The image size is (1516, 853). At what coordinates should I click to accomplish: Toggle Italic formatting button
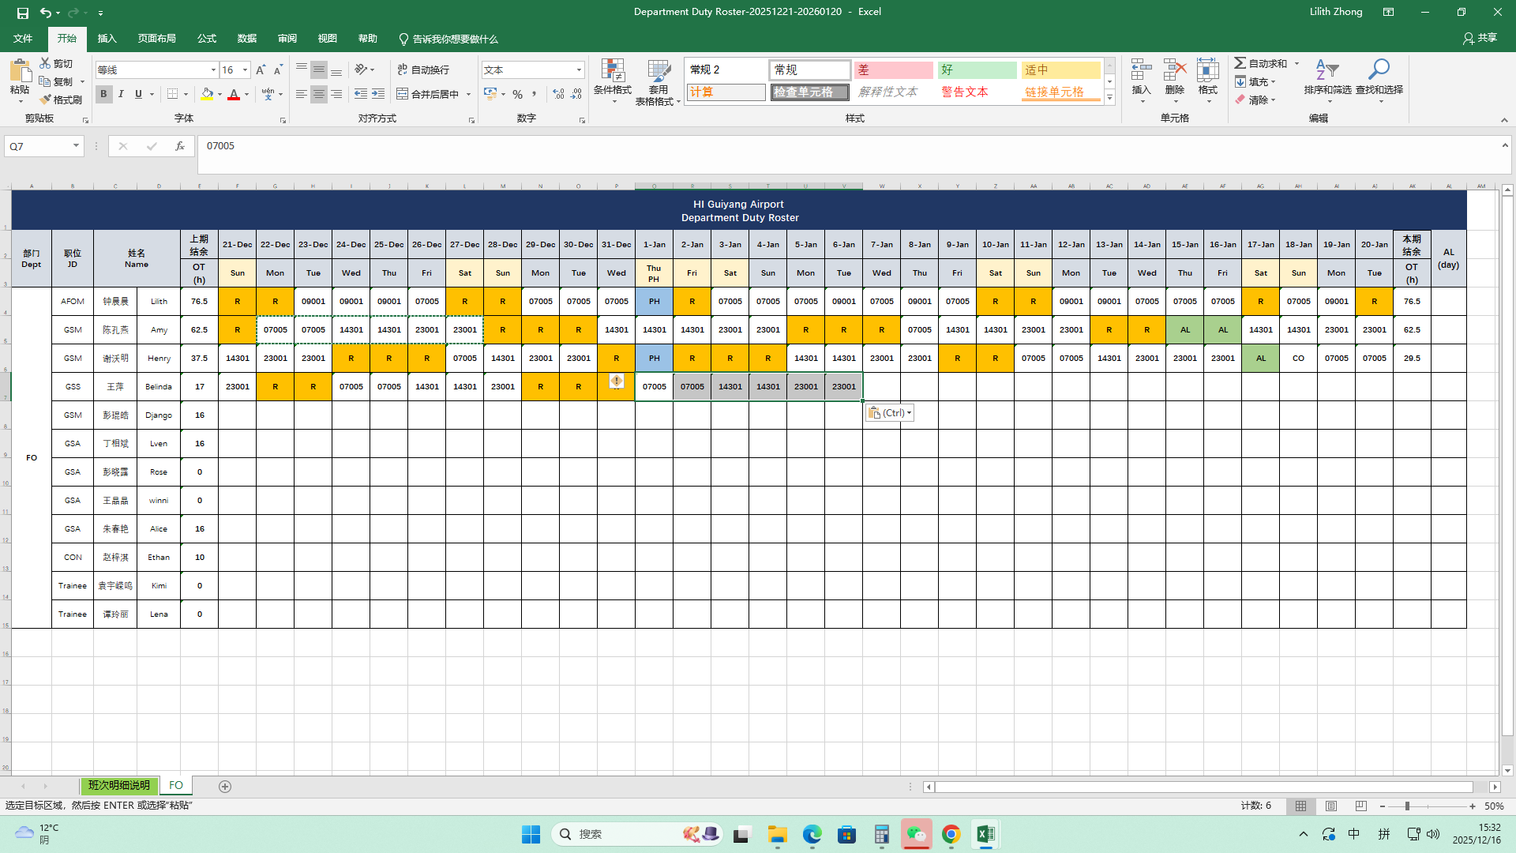pyautogui.click(x=121, y=94)
